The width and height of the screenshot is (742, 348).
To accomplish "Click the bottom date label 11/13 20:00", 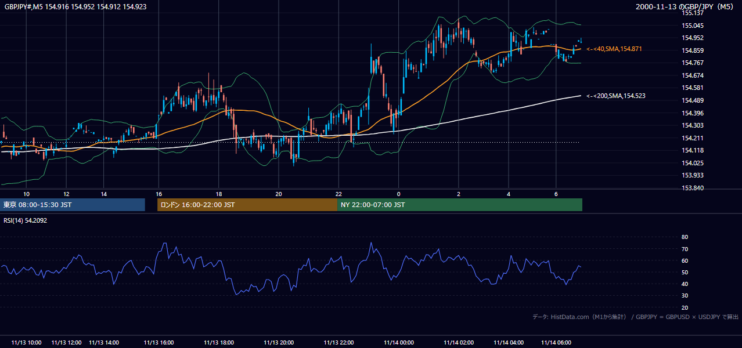I will [x=279, y=342].
